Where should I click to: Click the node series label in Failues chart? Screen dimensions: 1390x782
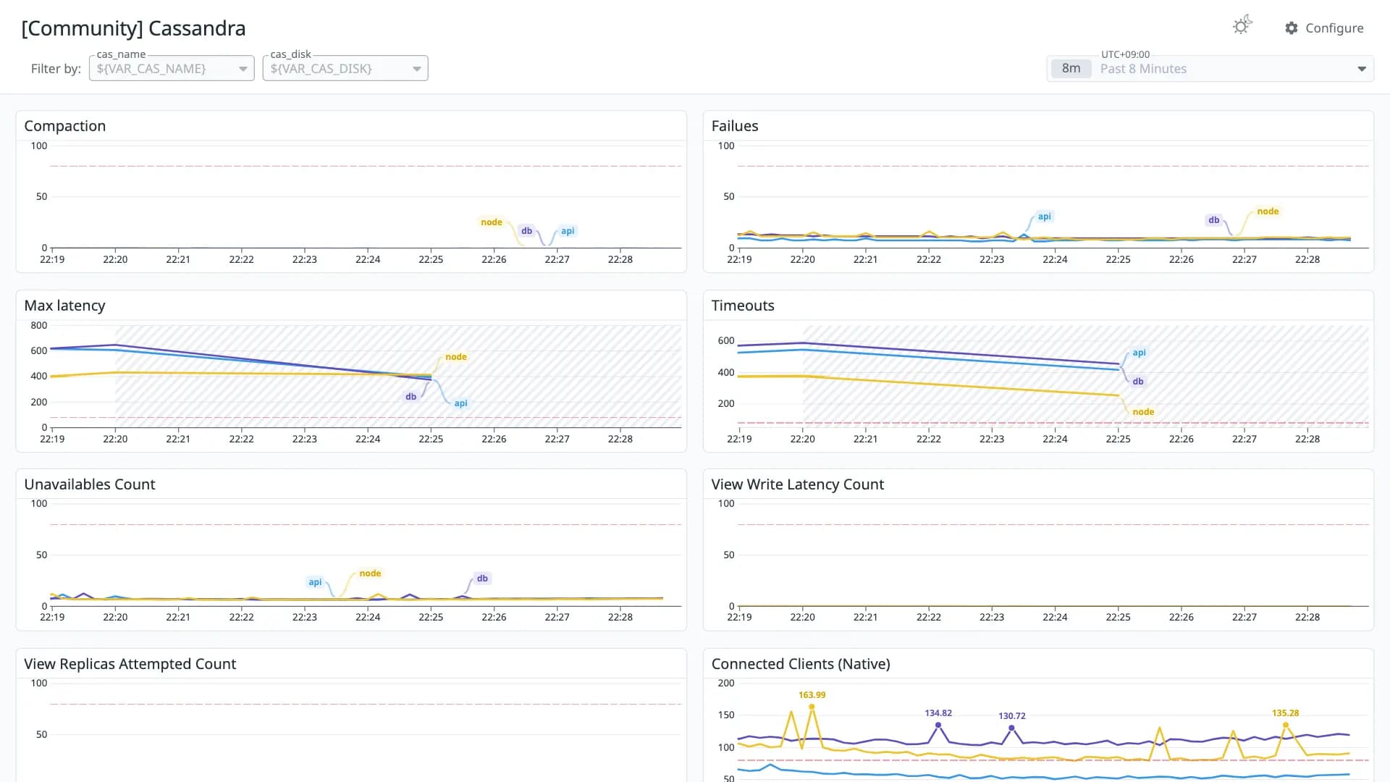1268,211
